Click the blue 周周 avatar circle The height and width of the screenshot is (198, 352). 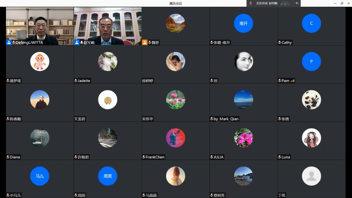pos(108,176)
